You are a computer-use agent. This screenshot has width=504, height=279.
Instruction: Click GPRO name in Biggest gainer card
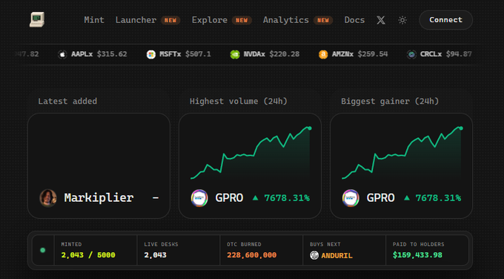click(x=380, y=198)
